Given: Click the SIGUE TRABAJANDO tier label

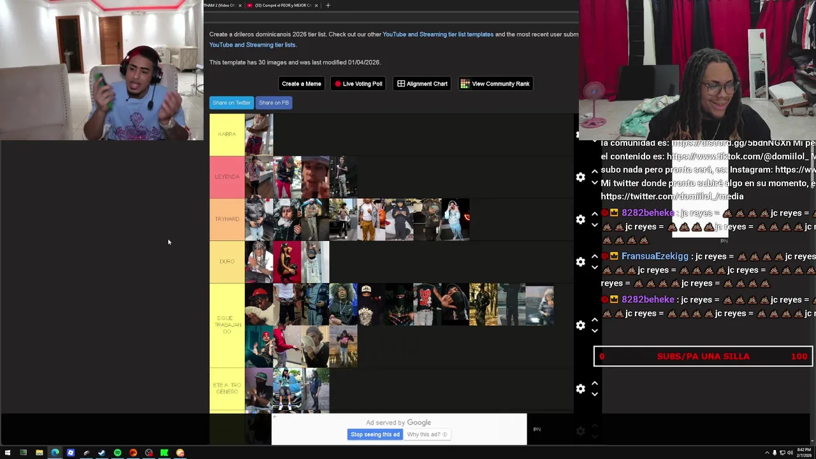Looking at the screenshot, I should pos(227,325).
